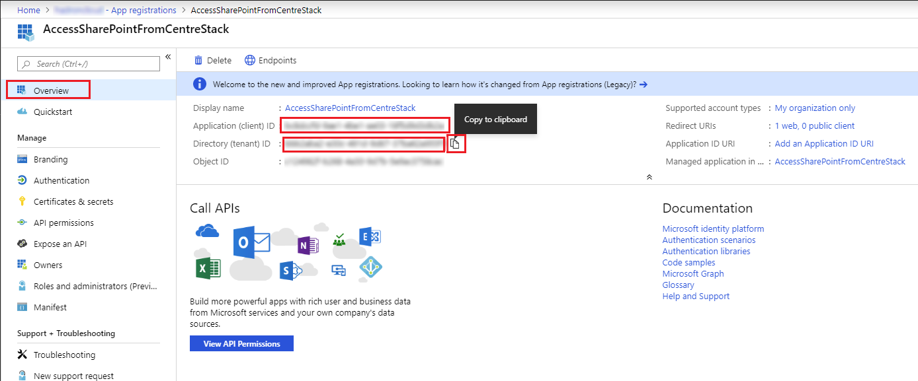Open App registrations in the breadcrumb

[x=144, y=10]
